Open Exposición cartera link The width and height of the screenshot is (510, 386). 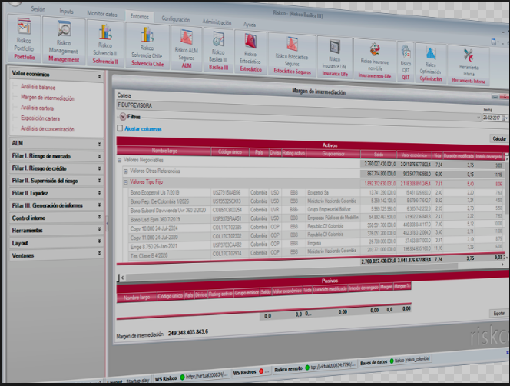(41, 118)
